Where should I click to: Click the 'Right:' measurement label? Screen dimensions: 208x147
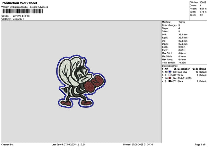coord(165,38)
